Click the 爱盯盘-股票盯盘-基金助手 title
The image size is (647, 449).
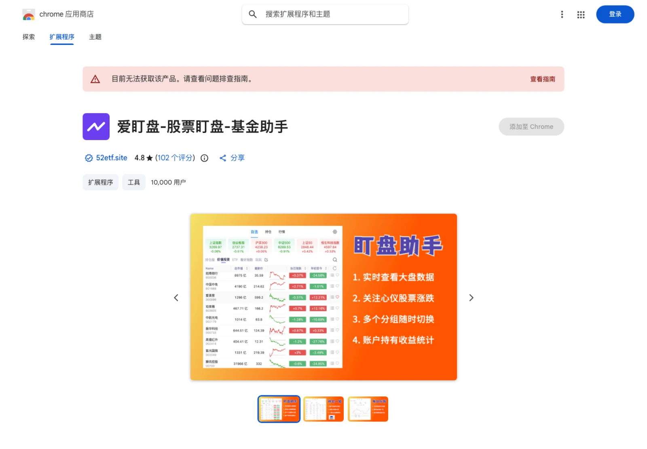(203, 127)
